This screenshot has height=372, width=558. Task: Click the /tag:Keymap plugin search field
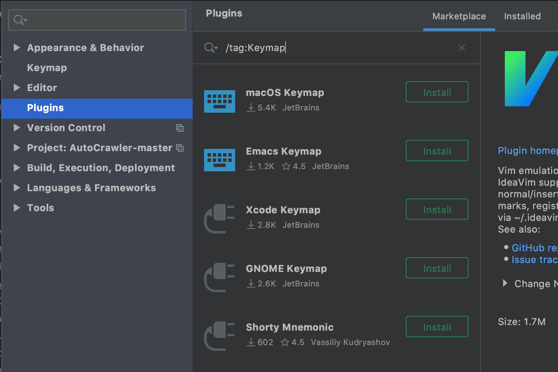coord(337,48)
